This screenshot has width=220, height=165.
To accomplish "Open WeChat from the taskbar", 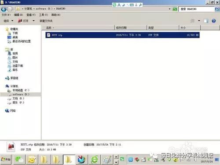I will [x=19, y=159].
